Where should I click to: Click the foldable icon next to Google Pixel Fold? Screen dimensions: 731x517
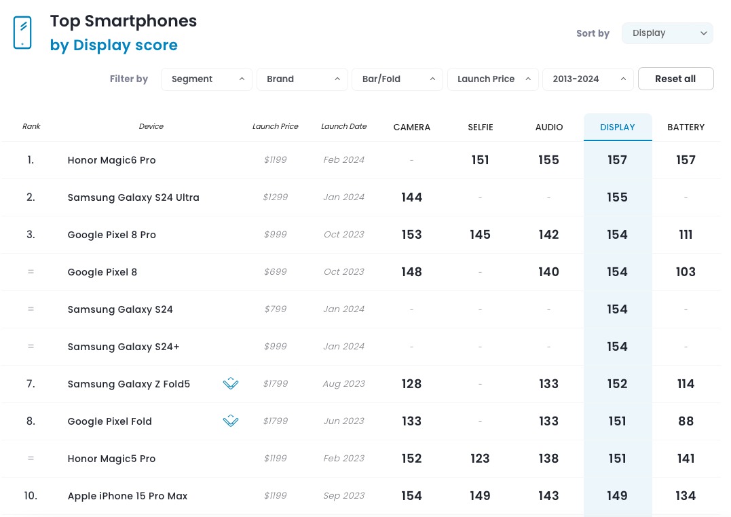tap(231, 421)
